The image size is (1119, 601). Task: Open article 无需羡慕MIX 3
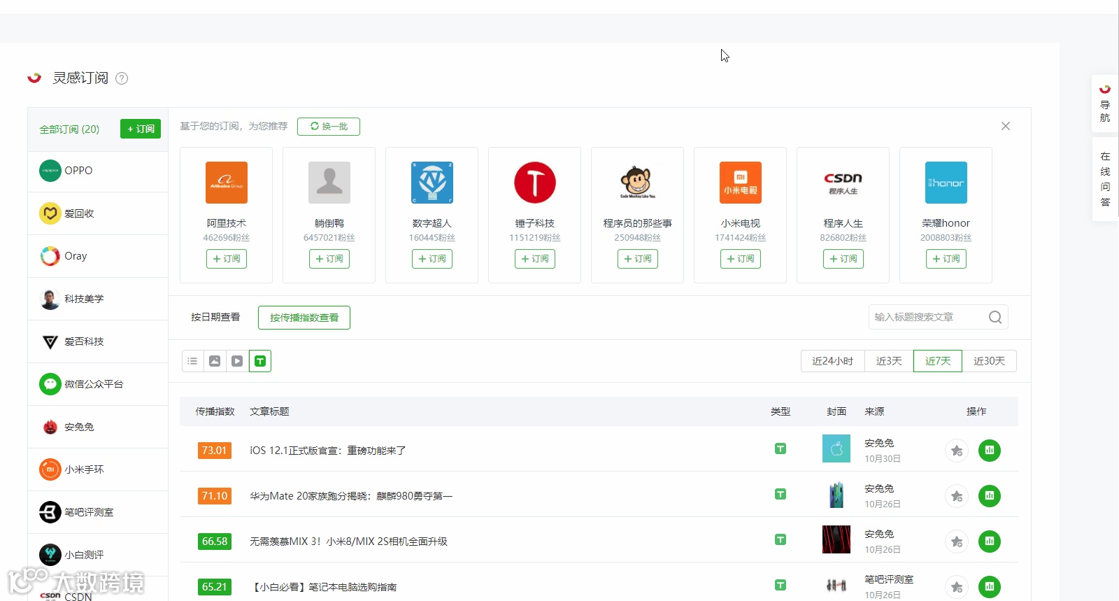(348, 542)
